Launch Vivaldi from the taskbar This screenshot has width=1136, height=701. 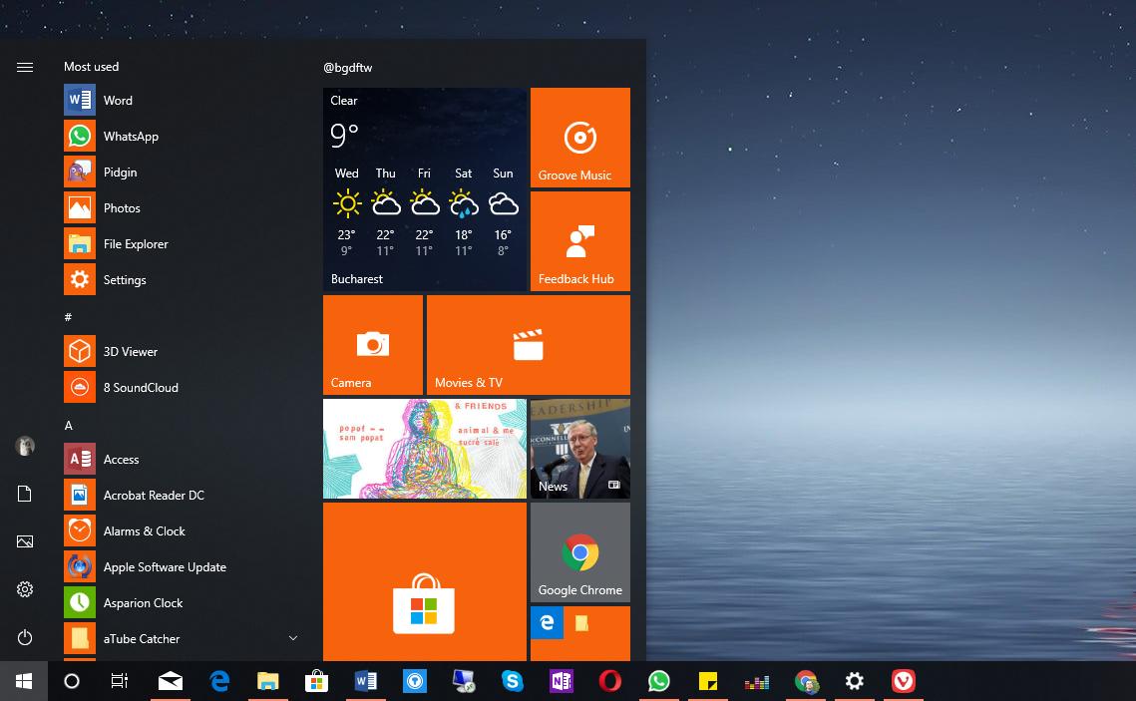tap(904, 681)
